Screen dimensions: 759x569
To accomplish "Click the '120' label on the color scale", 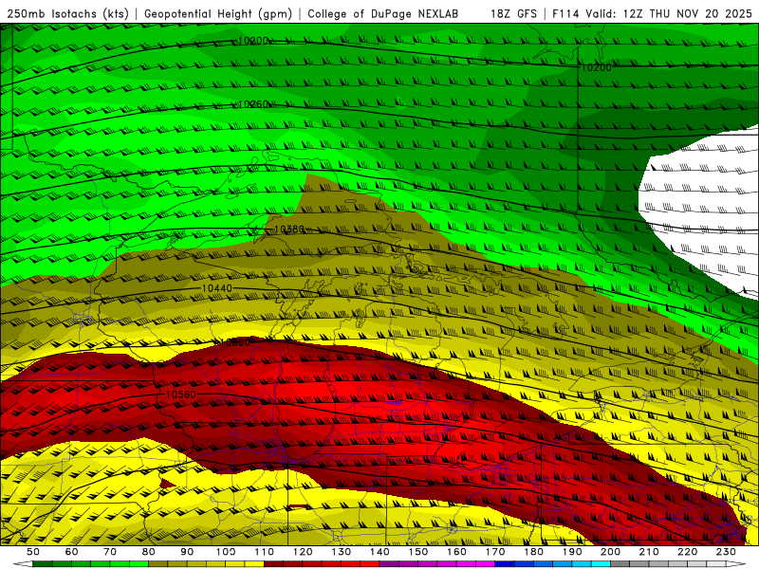I will tap(303, 552).
